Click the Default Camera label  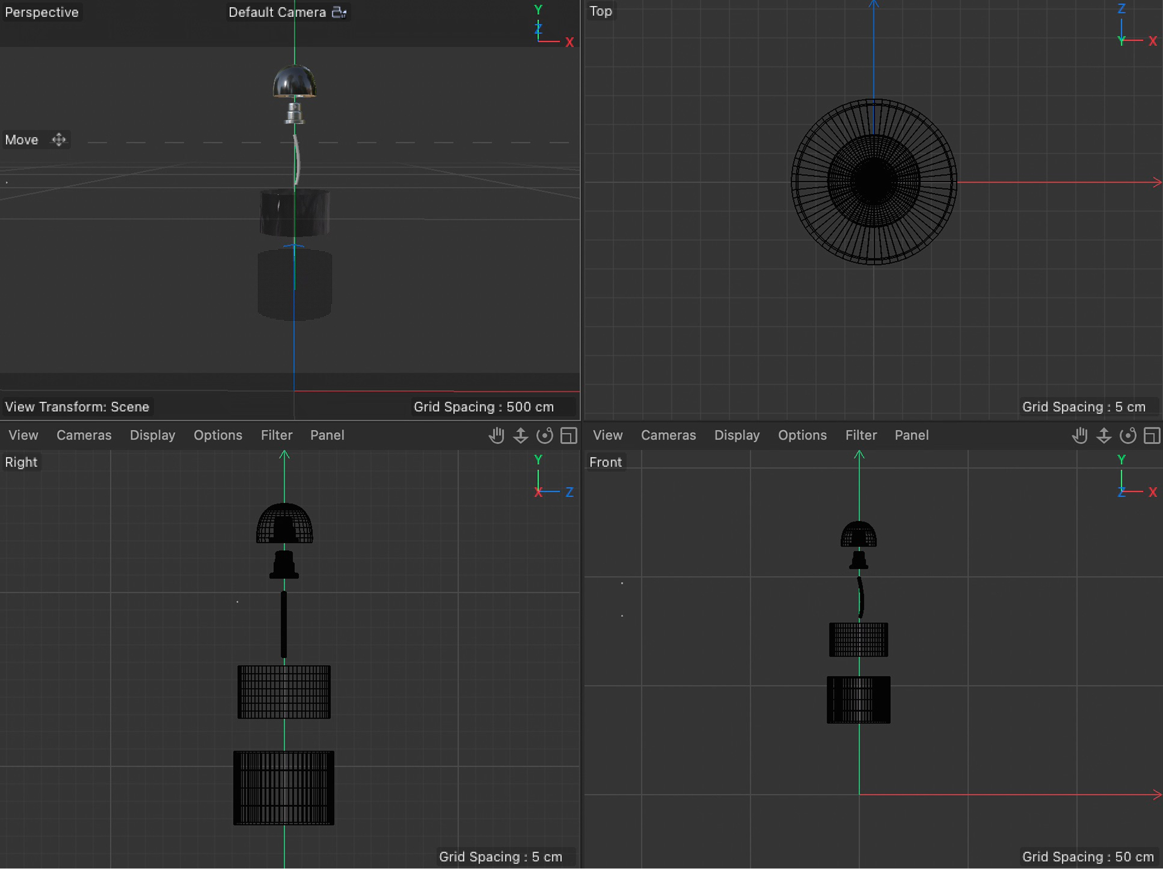[277, 12]
